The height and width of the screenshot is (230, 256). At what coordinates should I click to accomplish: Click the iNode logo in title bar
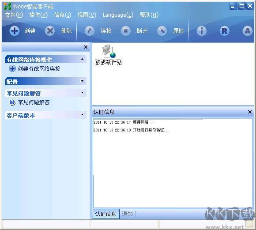8,6
